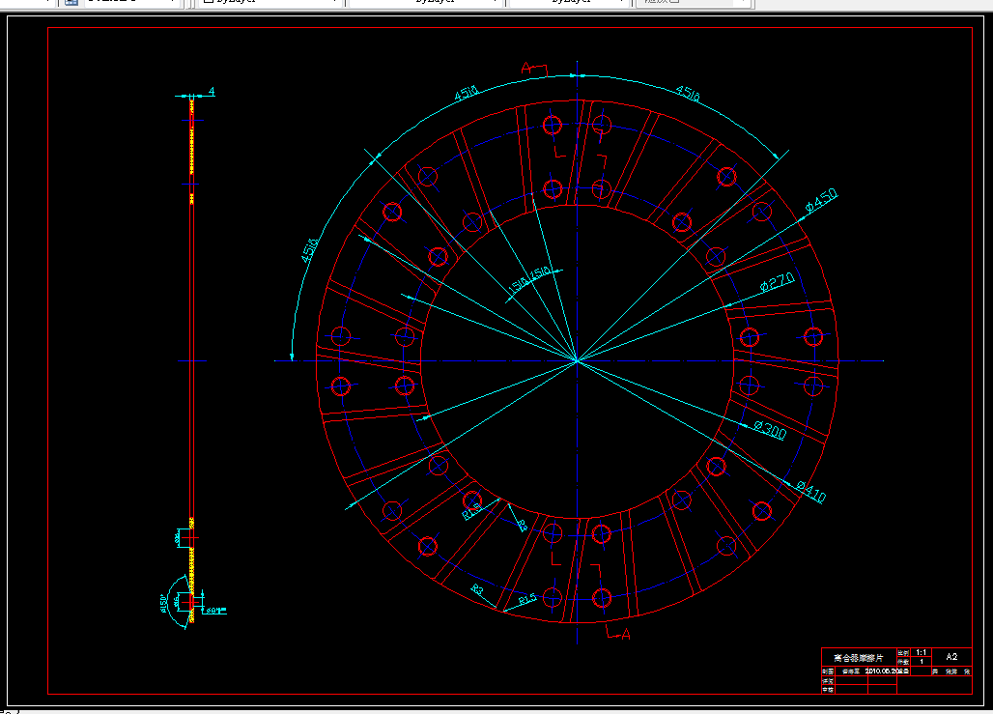This screenshot has height=714, width=993.
Task: Select the ø410 diameter dimension text
Action: coord(810,492)
